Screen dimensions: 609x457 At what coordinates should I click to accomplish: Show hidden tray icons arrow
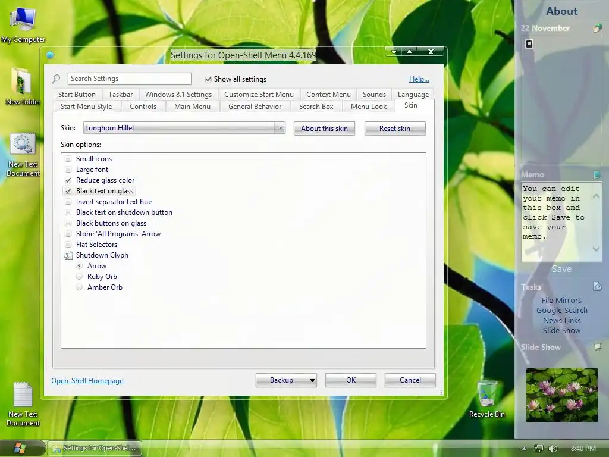pyautogui.click(x=524, y=449)
